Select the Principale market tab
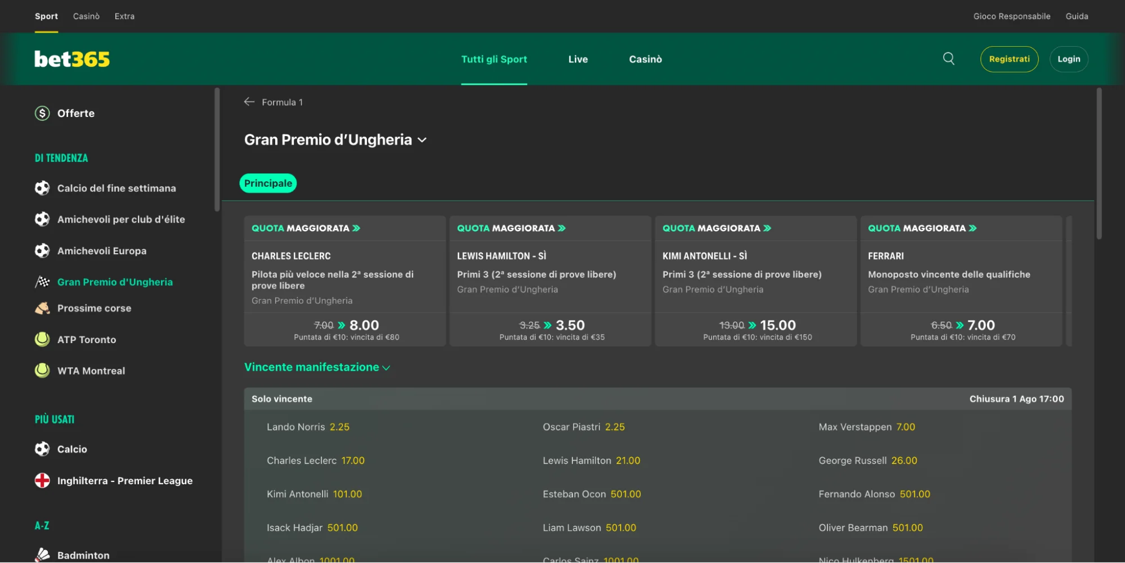1125x563 pixels. pyautogui.click(x=268, y=183)
